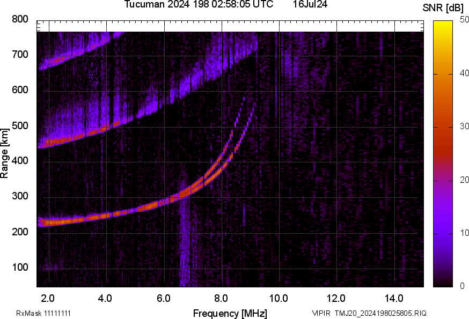The width and height of the screenshot is (469, 319).
Task: Click the colorbar value '10'
Action: (x=465, y=233)
